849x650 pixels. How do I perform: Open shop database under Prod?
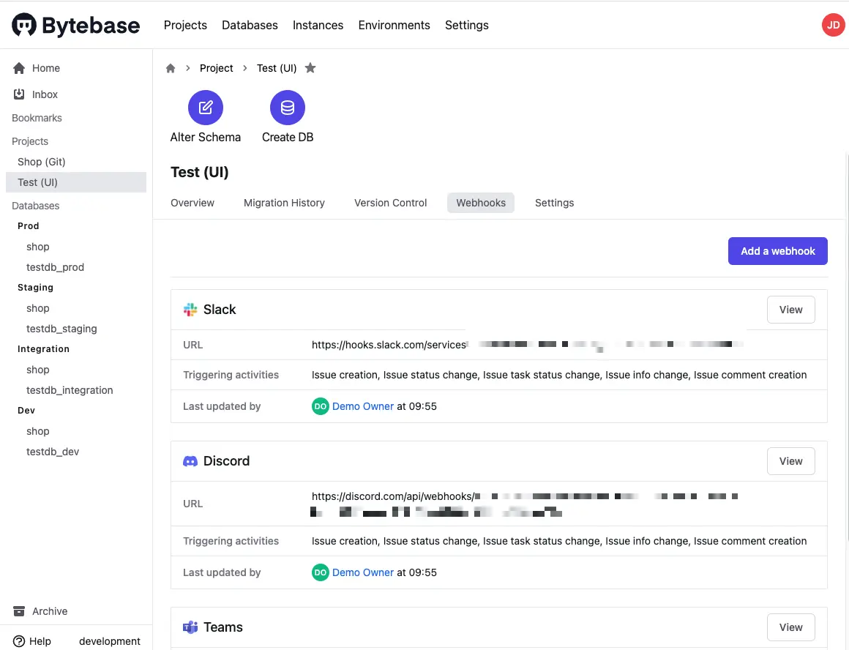(38, 247)
